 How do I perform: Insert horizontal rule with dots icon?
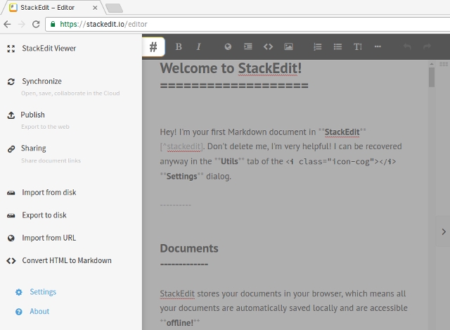tap(378, 46)
